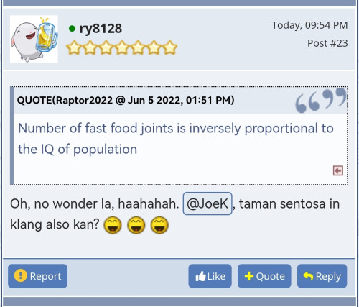Report this post
The height and width of the screenshot is (307, 359).
click(x=37, y=276)
